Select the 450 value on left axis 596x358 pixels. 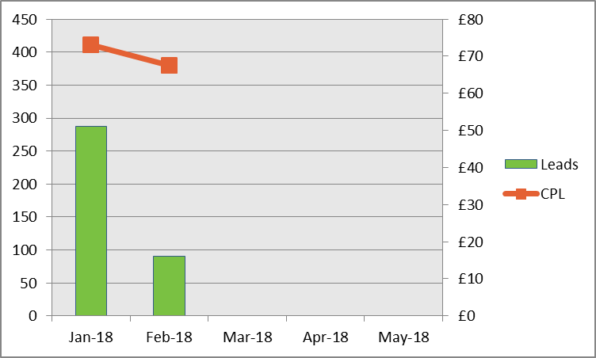point(26,19)
